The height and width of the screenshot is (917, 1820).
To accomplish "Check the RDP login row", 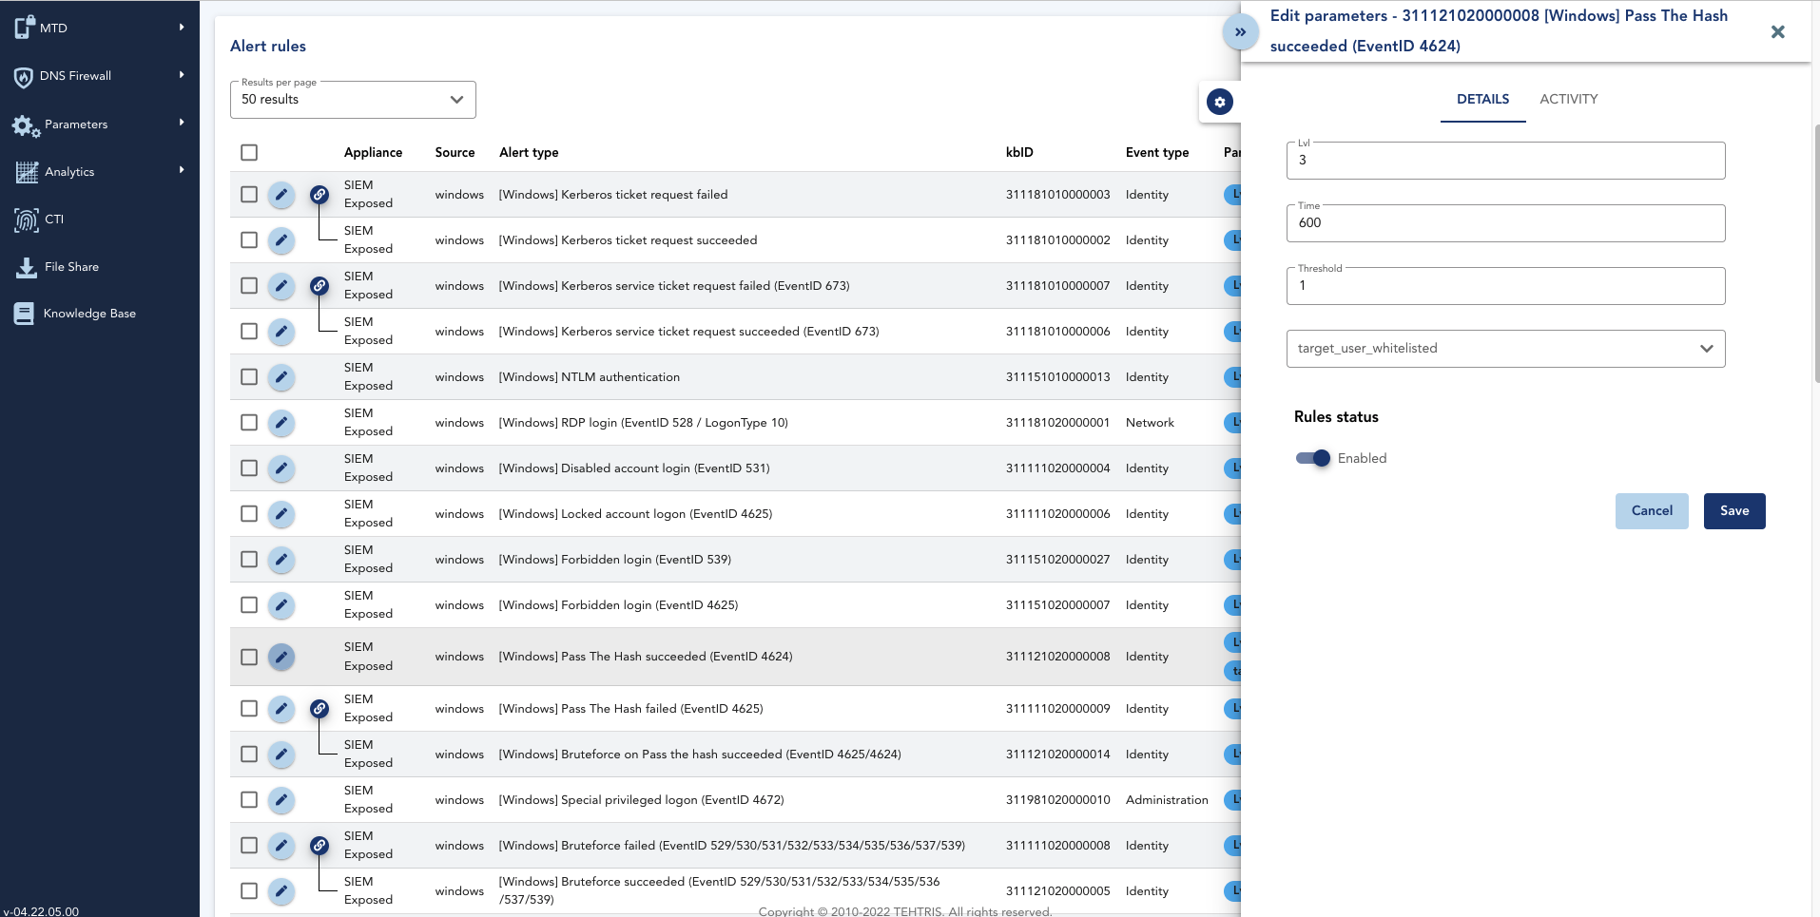I will (x=249, y=422).
